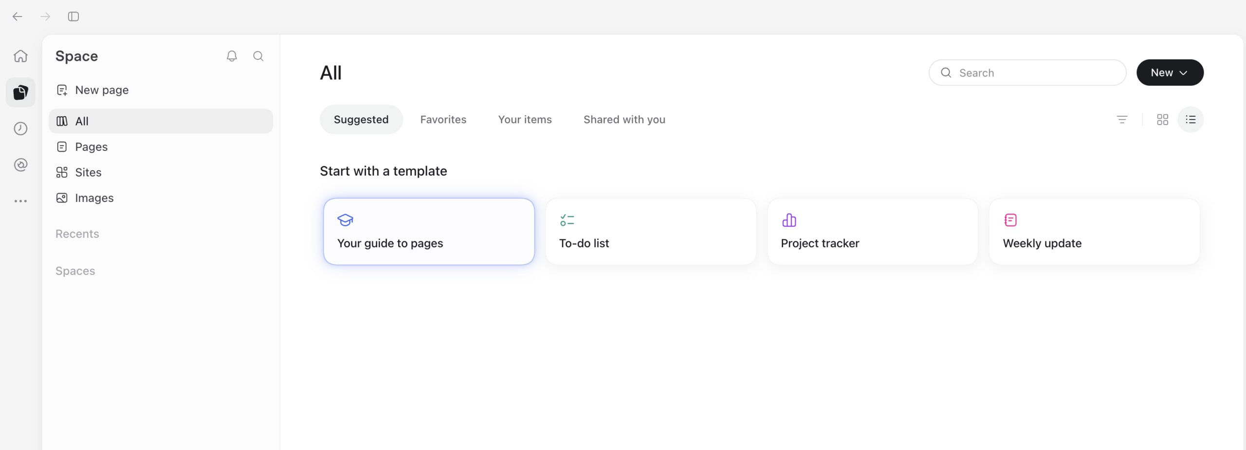The height and width of the screenshot is (450, 1246).
Task: Open the Your guide to pages template
Action: click(429, 232)
